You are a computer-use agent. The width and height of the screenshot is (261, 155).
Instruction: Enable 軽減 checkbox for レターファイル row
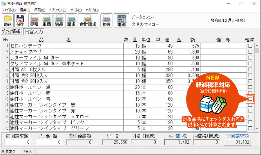point(250,58)
